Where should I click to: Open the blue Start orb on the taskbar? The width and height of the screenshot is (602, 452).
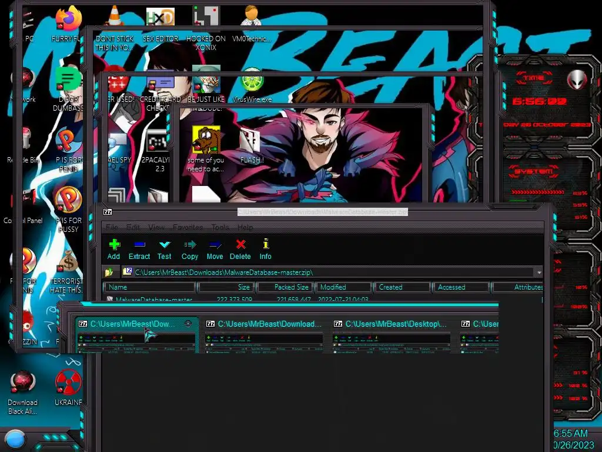tap(15, 440)
